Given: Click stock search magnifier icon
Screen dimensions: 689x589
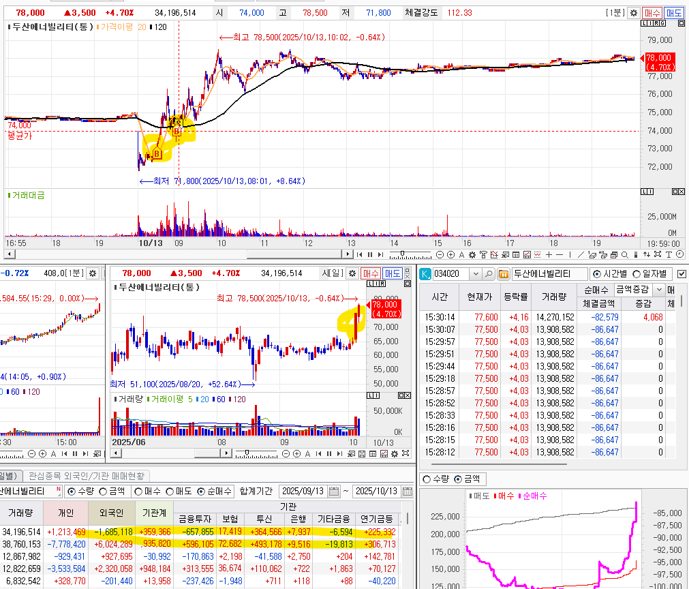Looking at the screenshot, I should [488, 274].
